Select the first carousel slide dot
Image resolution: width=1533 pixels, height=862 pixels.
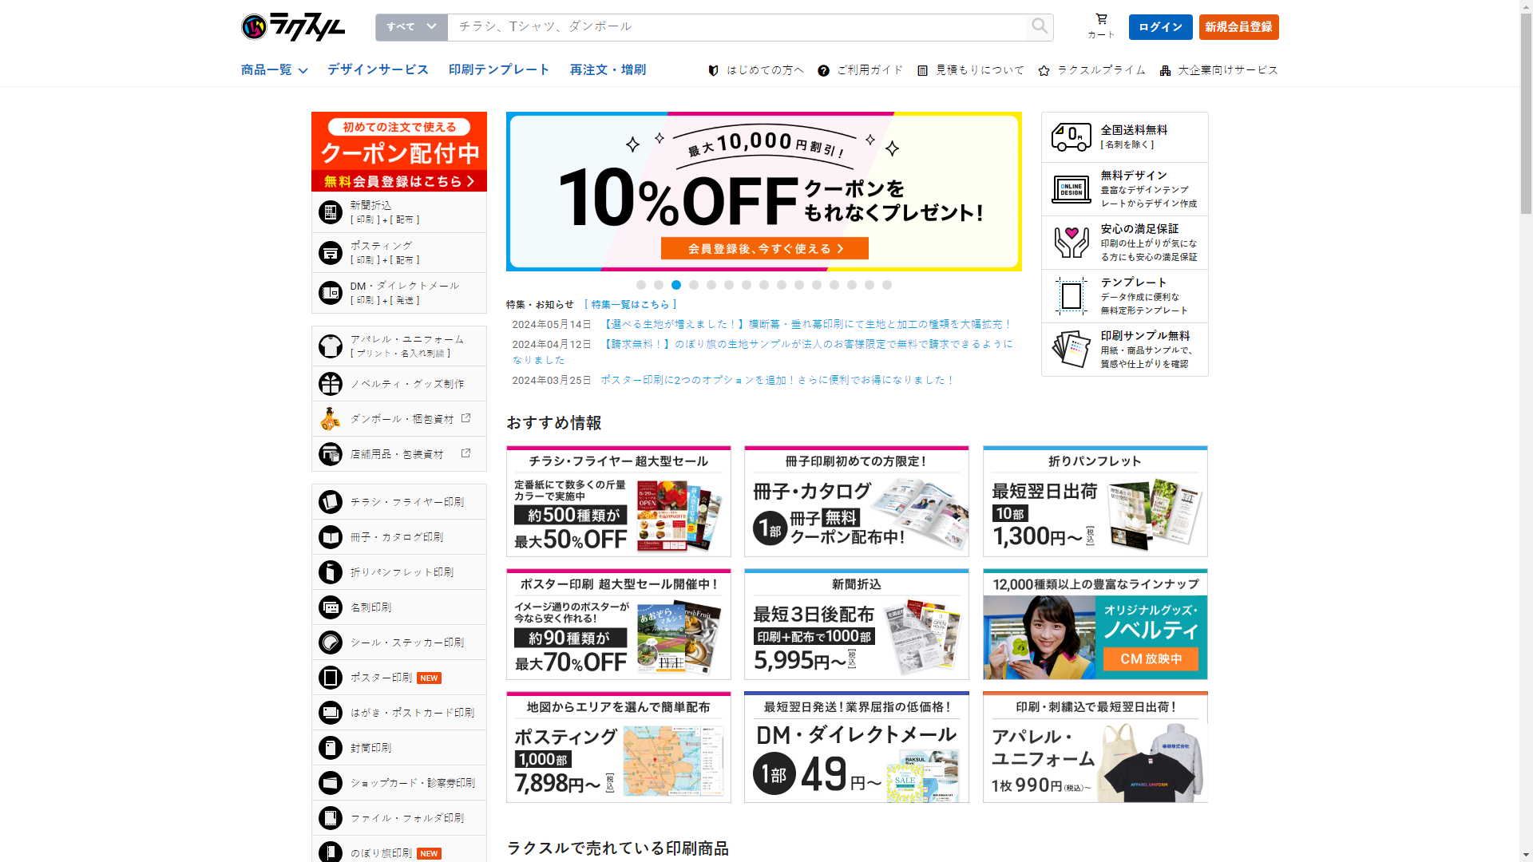[641, 285]
